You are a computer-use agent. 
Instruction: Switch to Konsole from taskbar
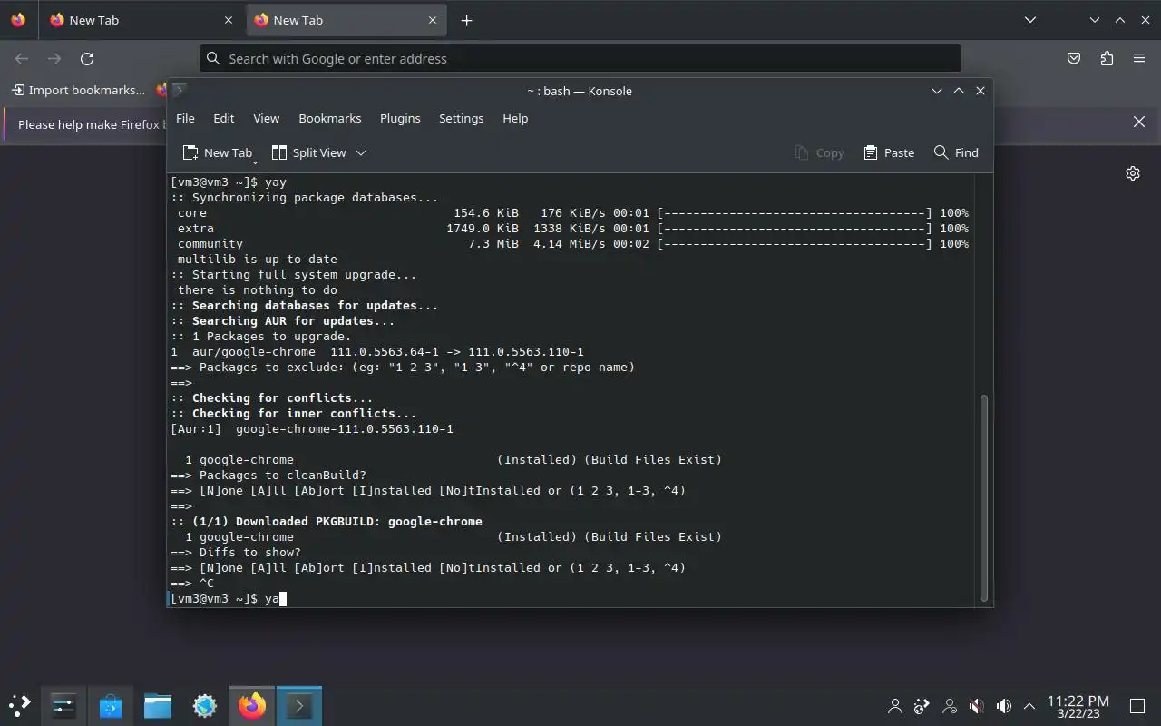click(x=299, y=705)
